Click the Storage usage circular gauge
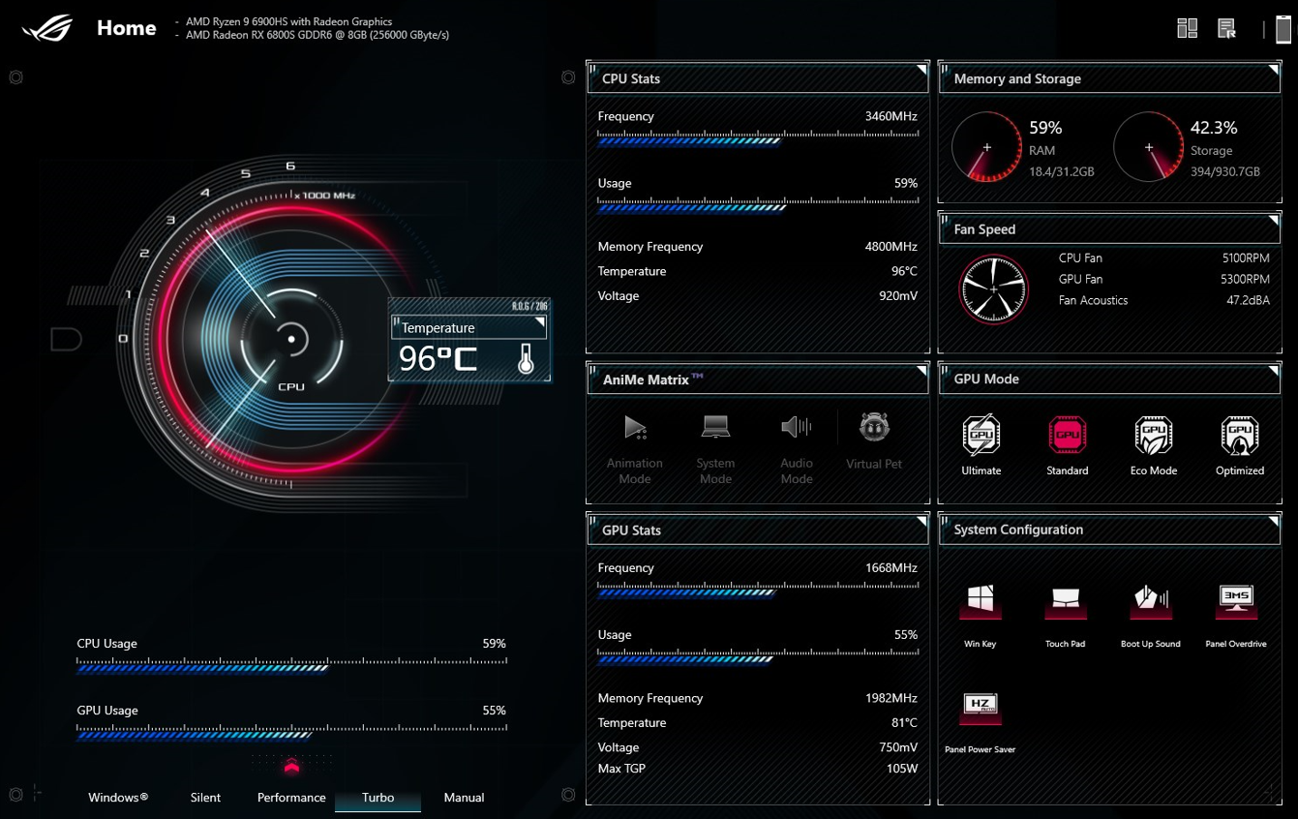1298x819 pixels. 1149,147
